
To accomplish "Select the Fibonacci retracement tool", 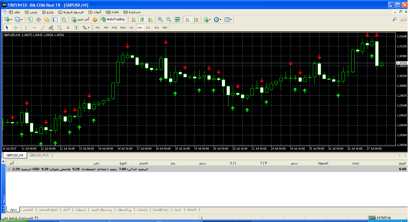I will pos(59,28).
